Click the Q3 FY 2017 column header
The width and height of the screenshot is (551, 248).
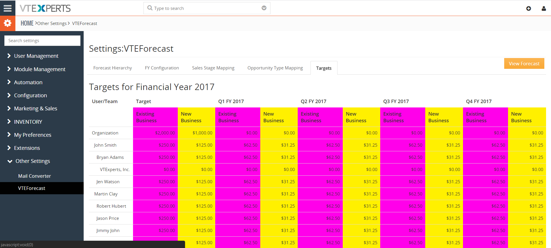tap(396, 101)
